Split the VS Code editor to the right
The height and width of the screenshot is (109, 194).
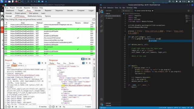click(189, 11)
